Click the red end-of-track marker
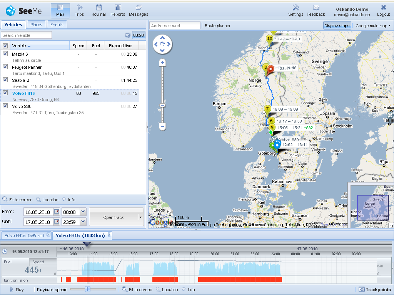The image size is (394, 295). [x=270, y=70]
